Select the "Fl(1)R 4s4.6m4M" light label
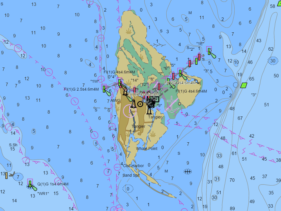The image size is (281, 211). click(x=143, y=94)
